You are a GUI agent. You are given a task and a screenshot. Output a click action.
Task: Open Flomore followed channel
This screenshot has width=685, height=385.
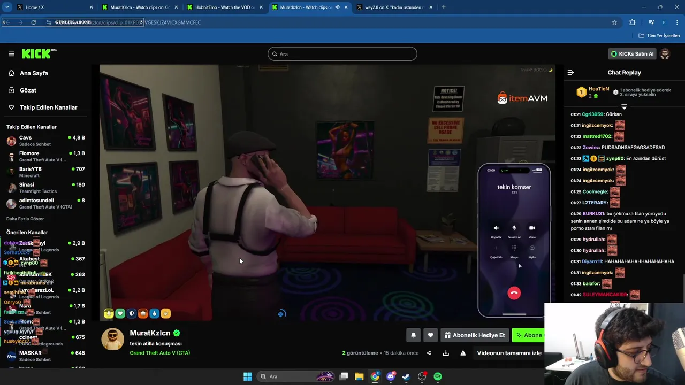click(x=45, y=156)
